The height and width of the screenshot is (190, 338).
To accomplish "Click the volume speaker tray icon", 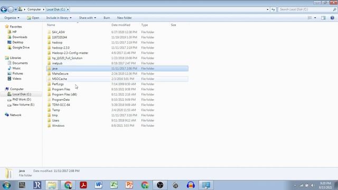I will tap(312, 185).
